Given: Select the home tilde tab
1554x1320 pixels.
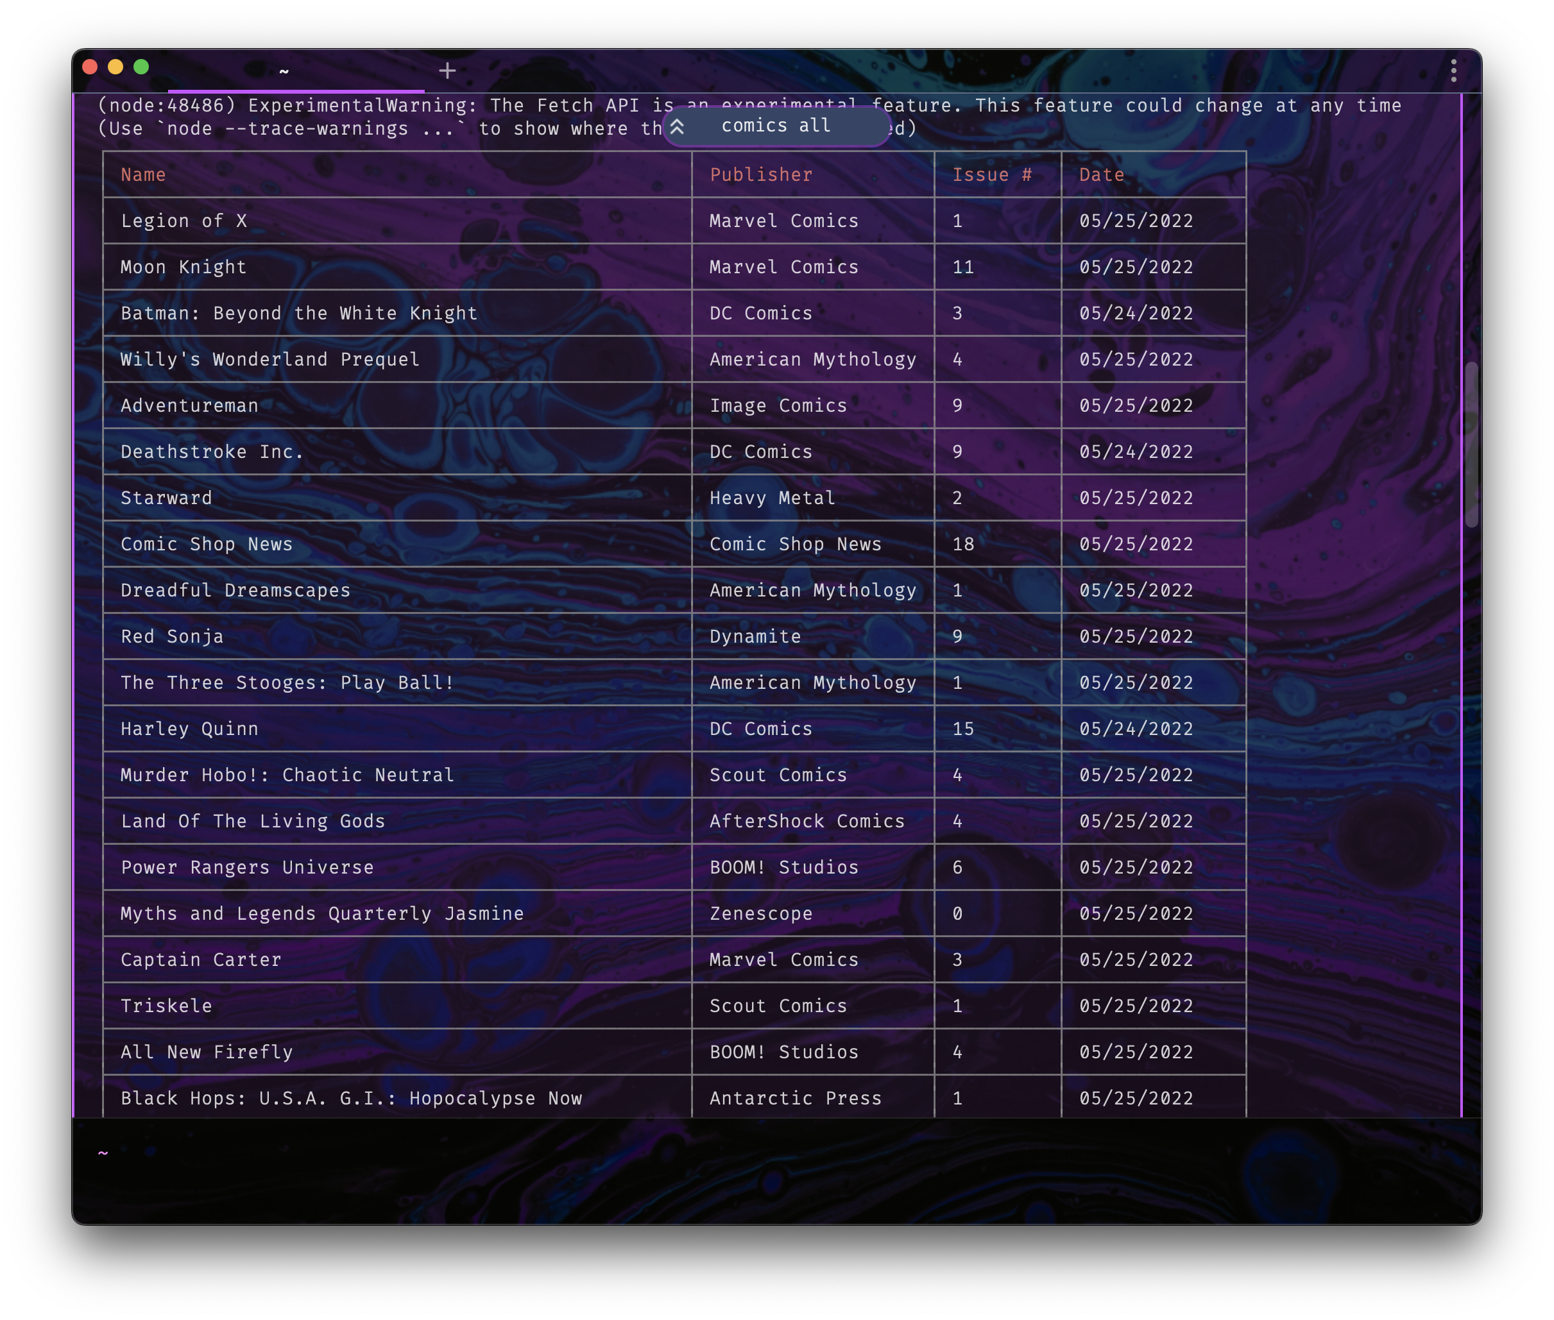Looking at the screenshot, I should (284, 71).
